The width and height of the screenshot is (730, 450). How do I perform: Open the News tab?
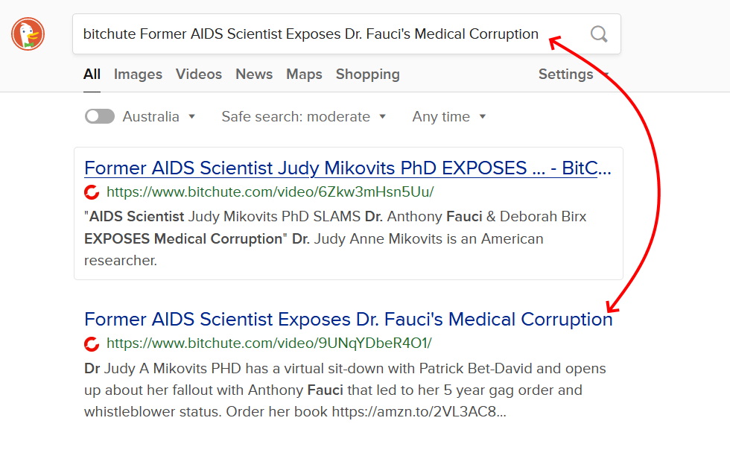254,75
